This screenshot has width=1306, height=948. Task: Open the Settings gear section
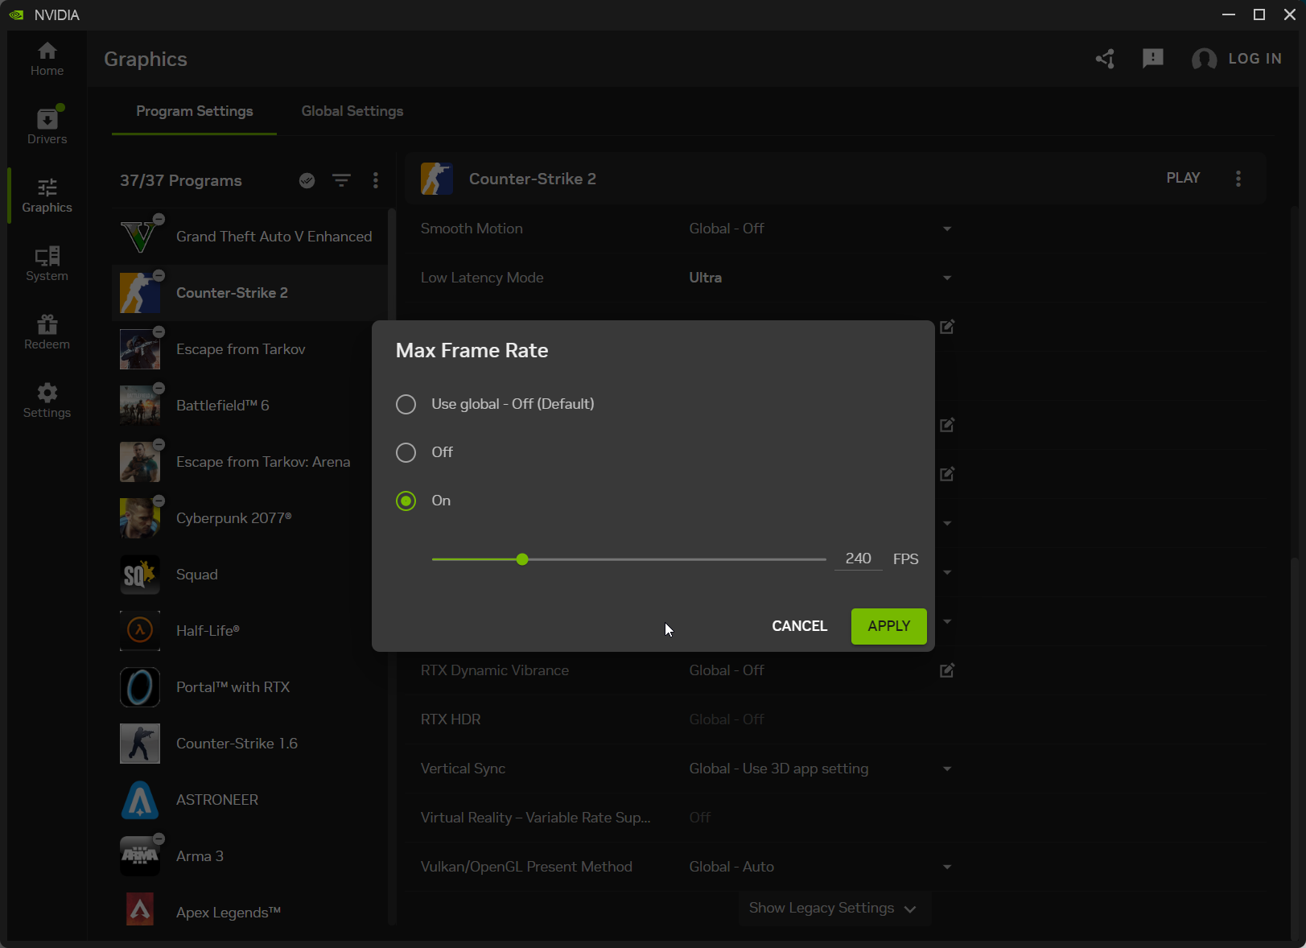tap(47, 401)
